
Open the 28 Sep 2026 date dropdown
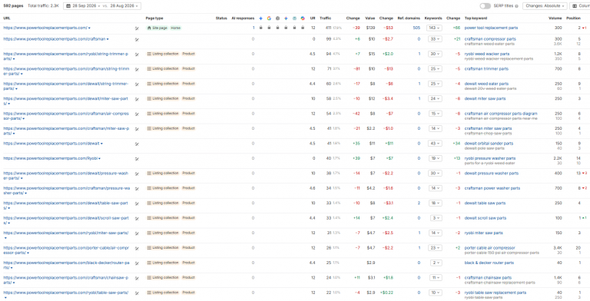(x=87, y=6)
